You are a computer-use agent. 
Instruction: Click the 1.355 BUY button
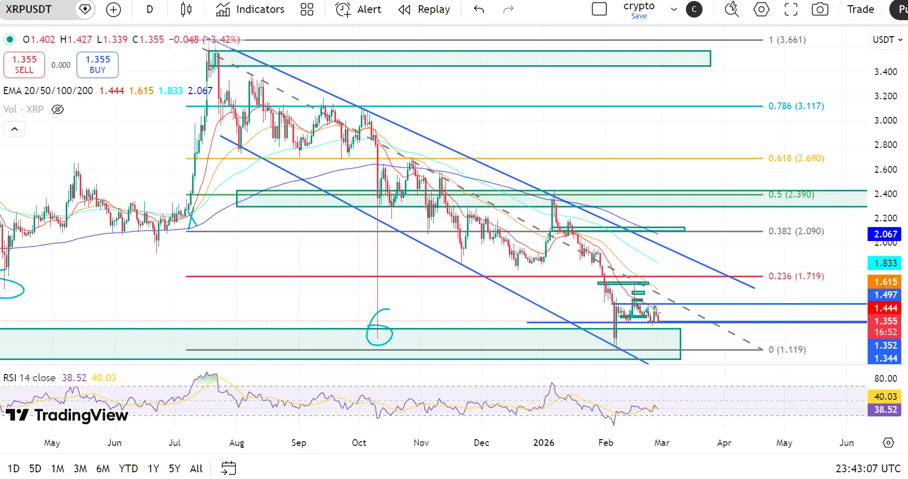coord(98,65)
